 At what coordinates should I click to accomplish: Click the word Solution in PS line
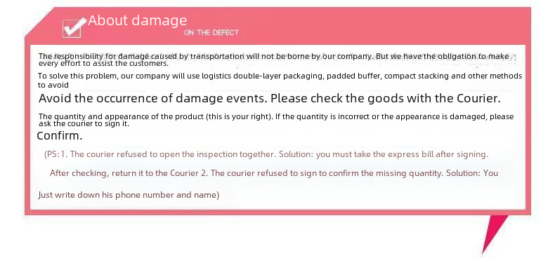pyautogui.click(x=296, y=154)
